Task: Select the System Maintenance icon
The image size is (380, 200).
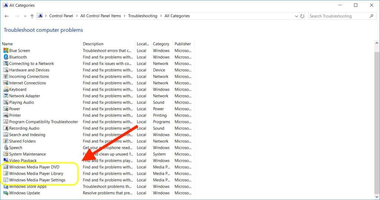Action: (6, 154)
